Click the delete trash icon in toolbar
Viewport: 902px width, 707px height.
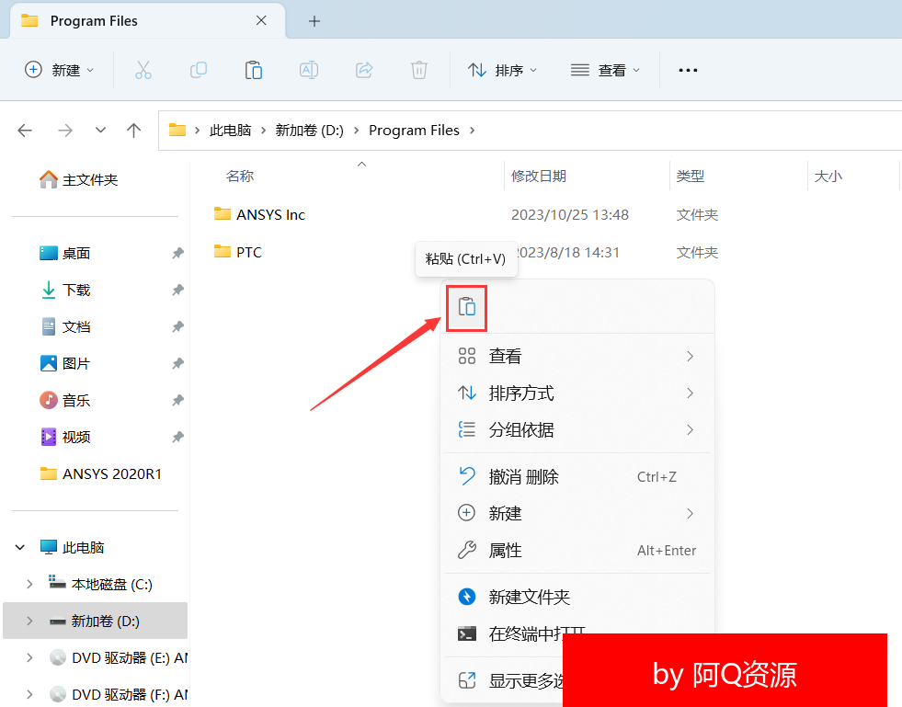click(x=419, y=70)
